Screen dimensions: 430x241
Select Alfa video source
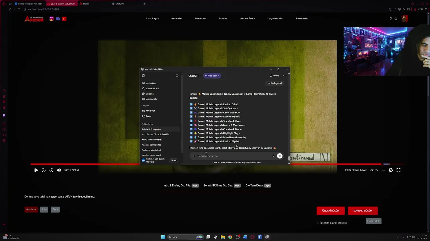44,210
